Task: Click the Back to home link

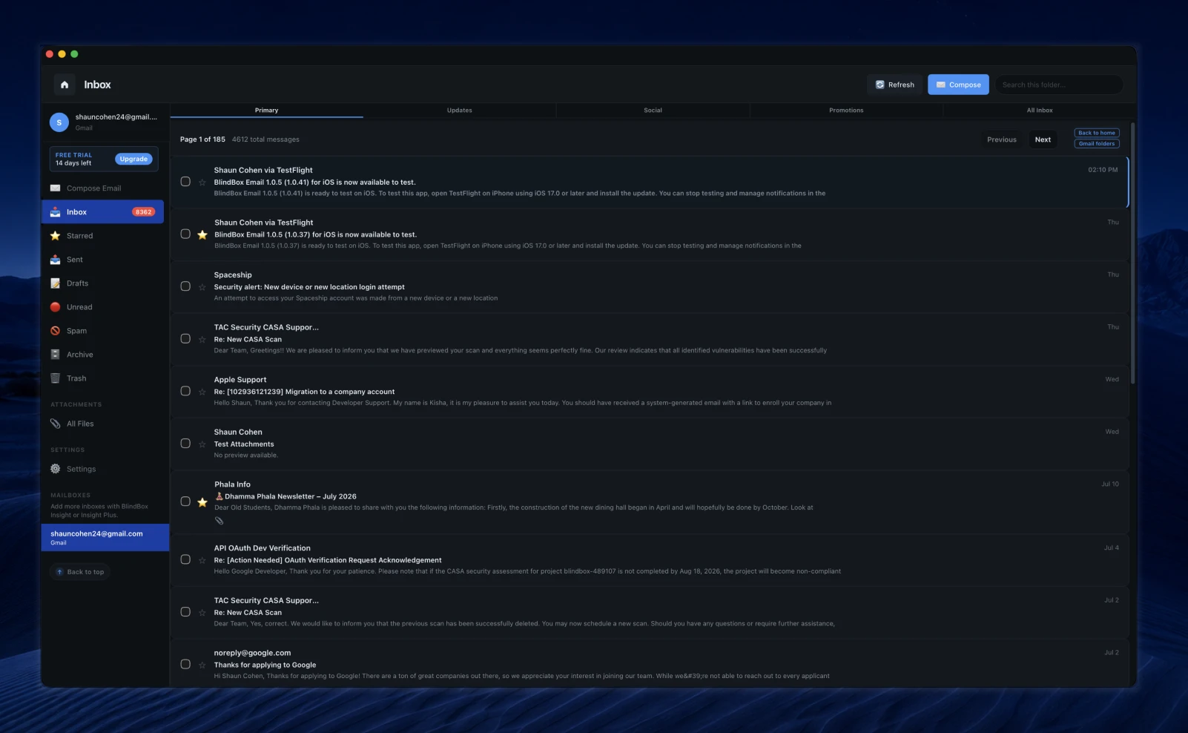Action: click(x=1097, y=133)
